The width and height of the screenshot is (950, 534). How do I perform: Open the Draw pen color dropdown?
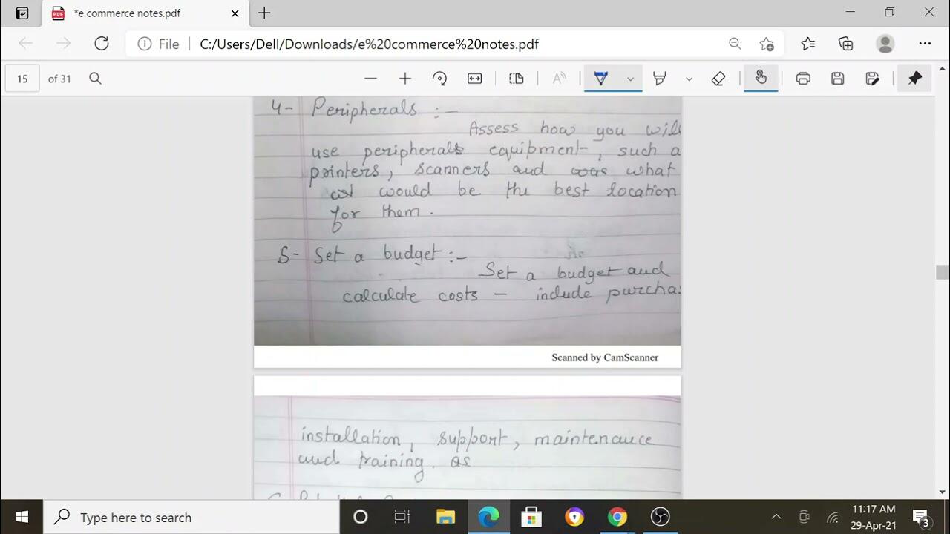click(630, 78)
